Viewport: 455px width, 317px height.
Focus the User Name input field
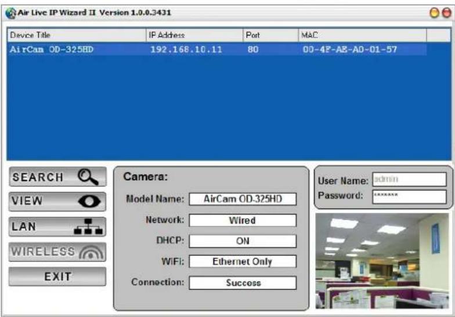(x=410, y=179)
